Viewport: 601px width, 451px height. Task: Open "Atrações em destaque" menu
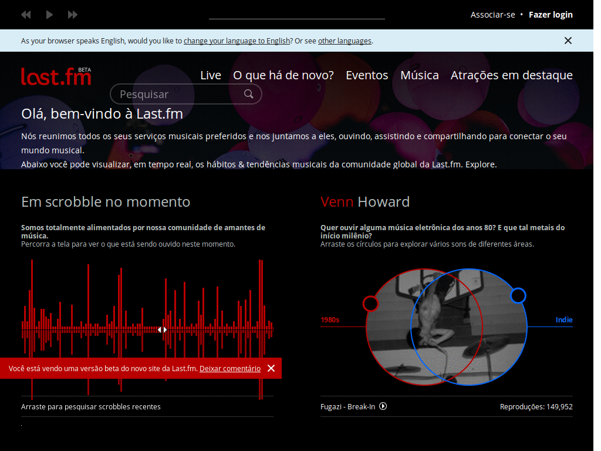(x=511, y=75)
